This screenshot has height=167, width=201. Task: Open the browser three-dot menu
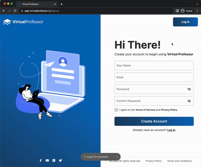point(197,11)
